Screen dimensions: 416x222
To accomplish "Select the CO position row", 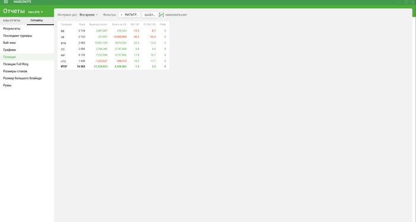I will click(114, 49).
